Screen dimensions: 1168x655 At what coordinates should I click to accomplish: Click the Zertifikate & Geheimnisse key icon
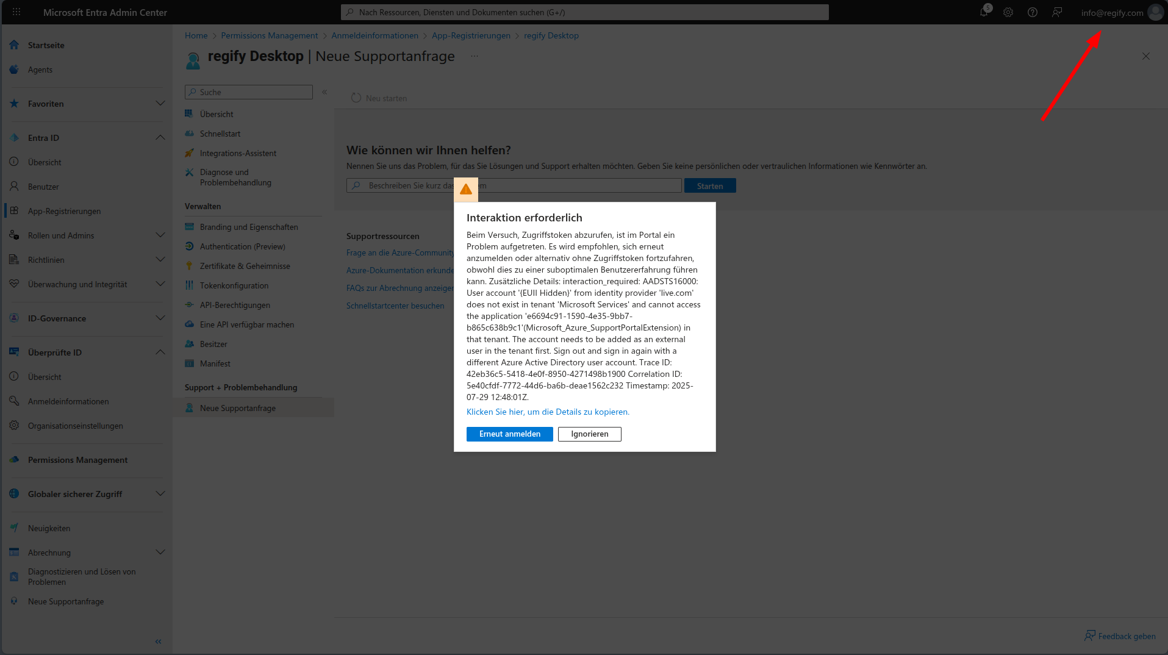(x=189, y=266)
